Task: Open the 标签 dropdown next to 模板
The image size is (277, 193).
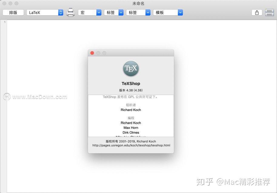Action: (138, 12)
